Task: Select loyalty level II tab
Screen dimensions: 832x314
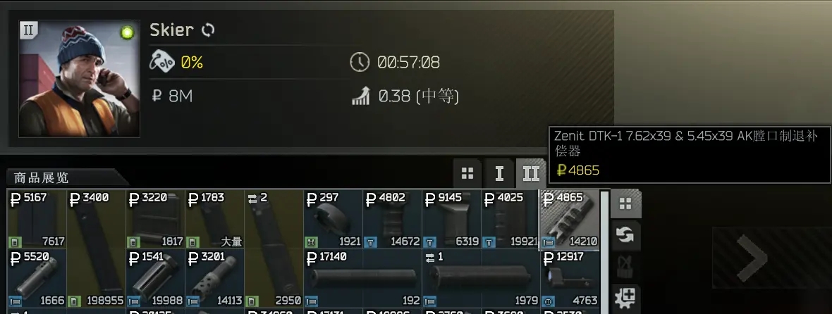Action: pyautogui.click(x=531, y=173)
